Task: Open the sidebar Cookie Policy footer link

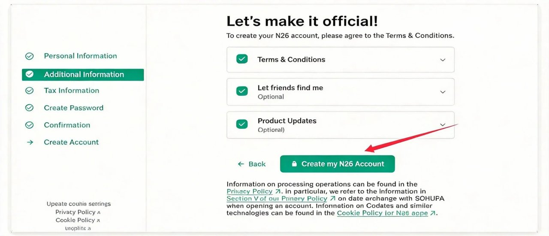Action: click(x=75, y=220)
